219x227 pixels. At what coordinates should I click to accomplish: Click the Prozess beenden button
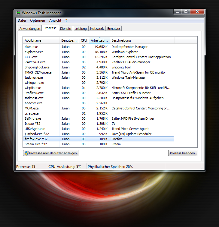183,153
